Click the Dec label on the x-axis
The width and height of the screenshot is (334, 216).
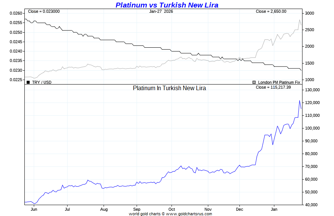pyautogui.click(x=239, y=209)
